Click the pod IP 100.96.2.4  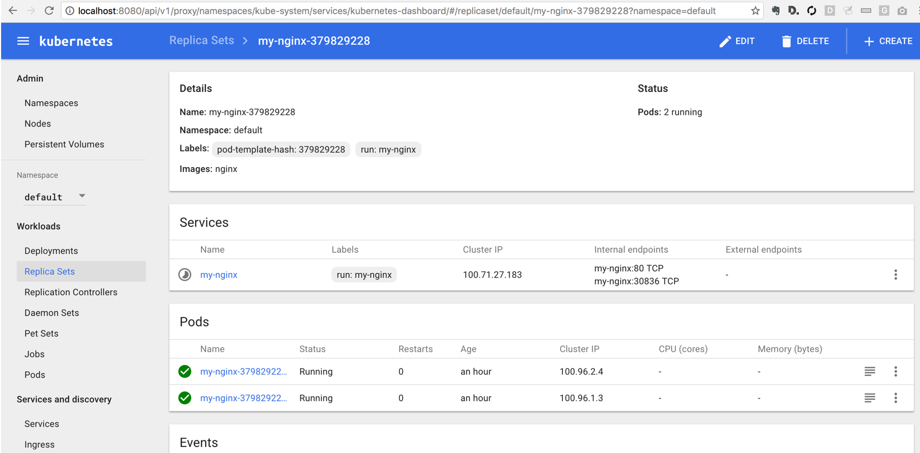coord(581,372)
